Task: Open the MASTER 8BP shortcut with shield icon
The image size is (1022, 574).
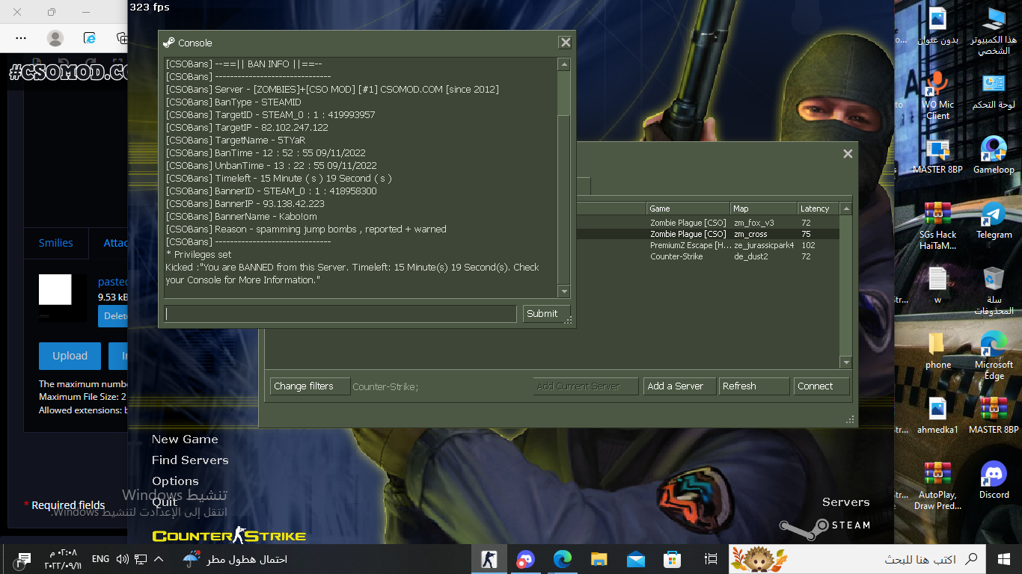Action: (937, 155)
